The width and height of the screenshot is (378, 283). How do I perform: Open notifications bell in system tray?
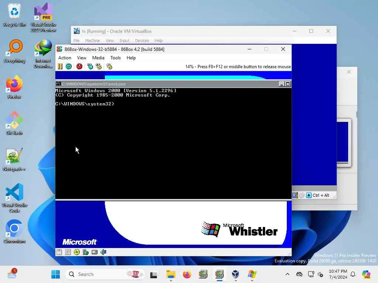tap(353, 274)
